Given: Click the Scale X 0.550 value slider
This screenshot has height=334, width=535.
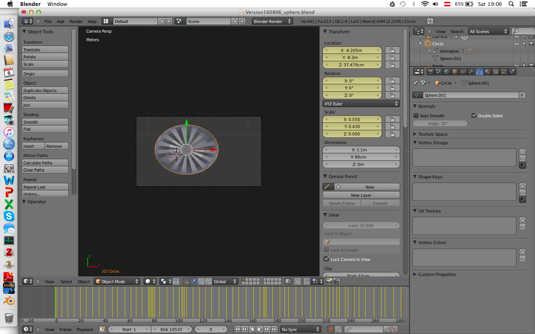Looking at the screenshot, I should 352,119.
